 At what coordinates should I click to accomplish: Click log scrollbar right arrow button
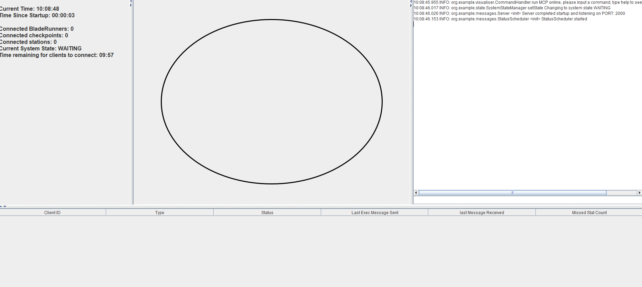(x=639, y=193)
